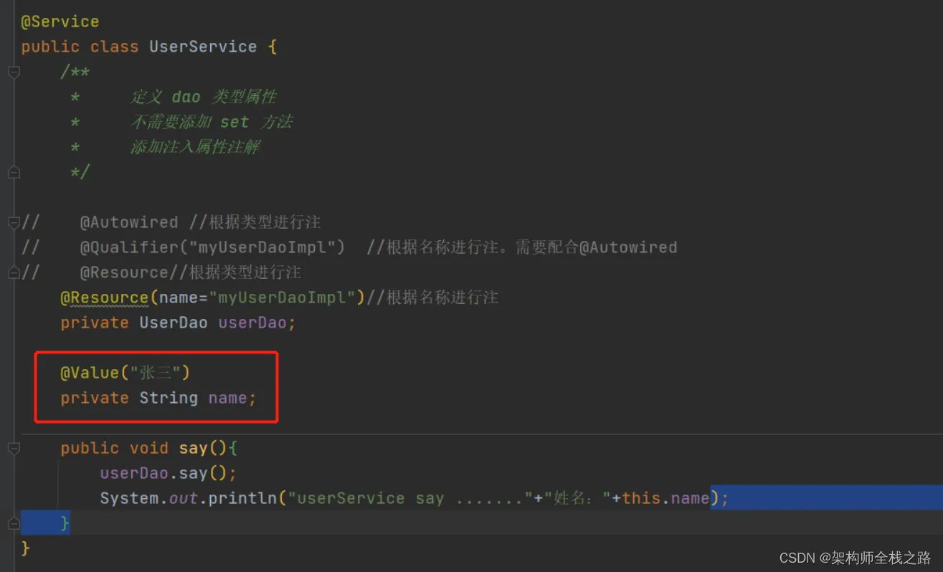Click 'System' in the println statement
This screenshot has width=943, height=572.
pos(129,498)
